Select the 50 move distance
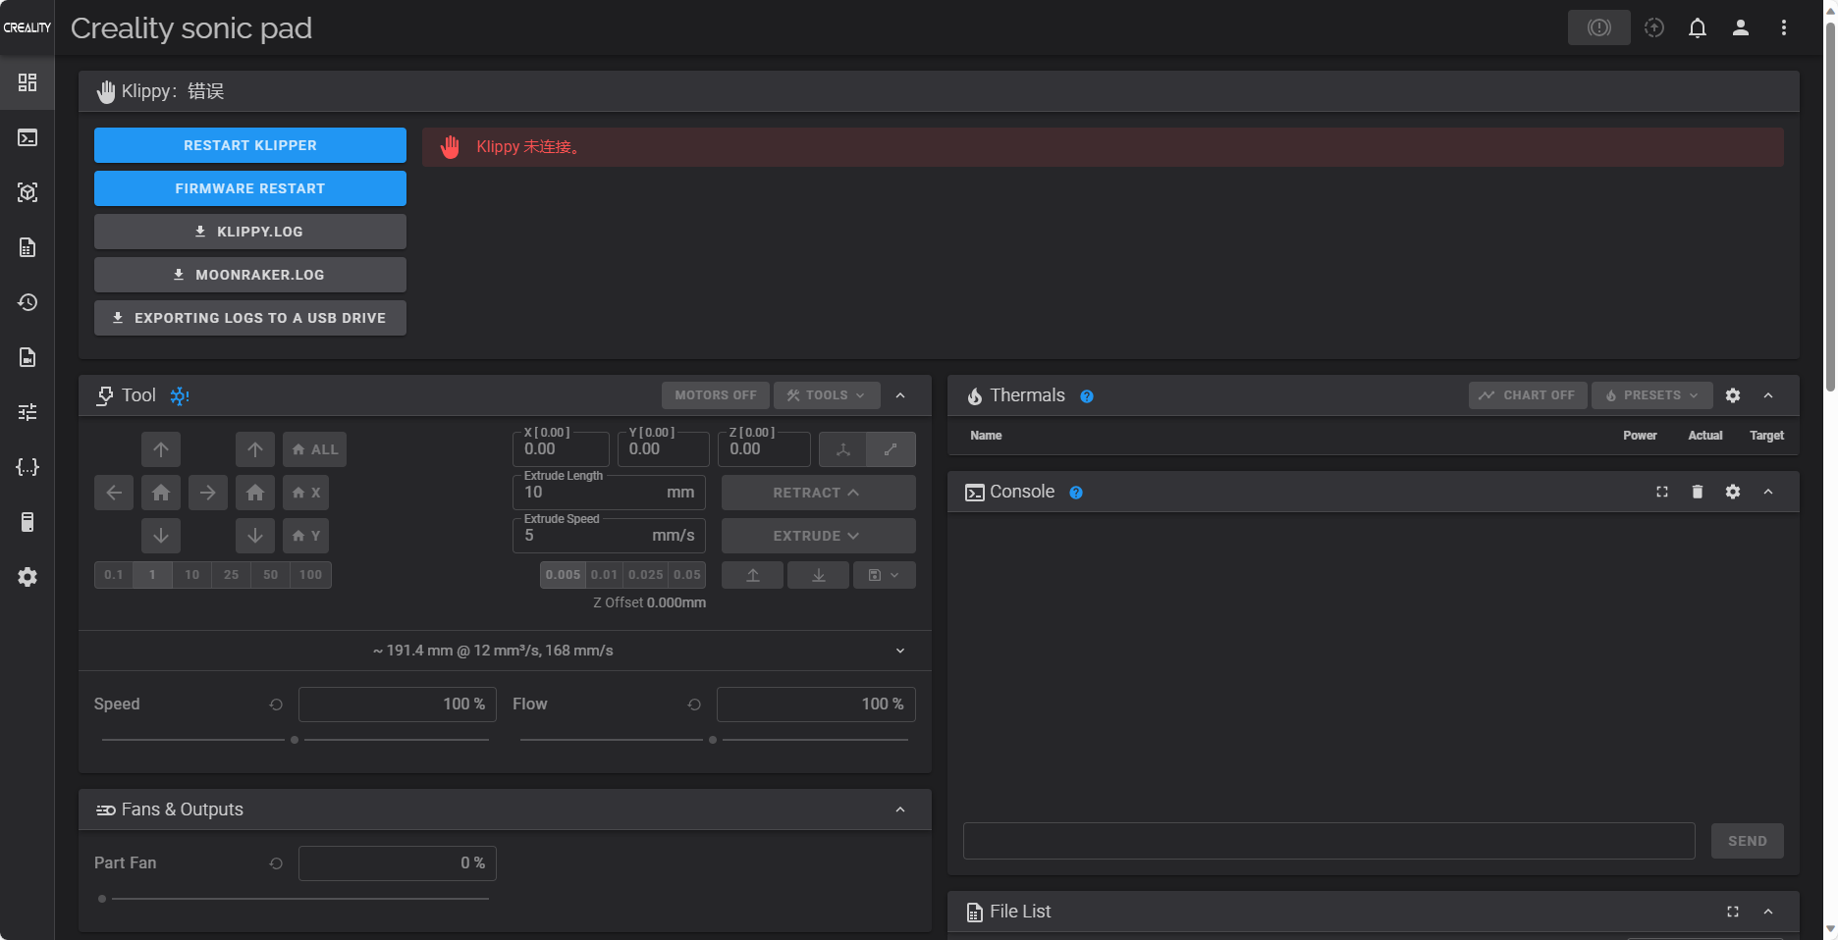The height and width of the screenshot is (940, 1838). 271,575
